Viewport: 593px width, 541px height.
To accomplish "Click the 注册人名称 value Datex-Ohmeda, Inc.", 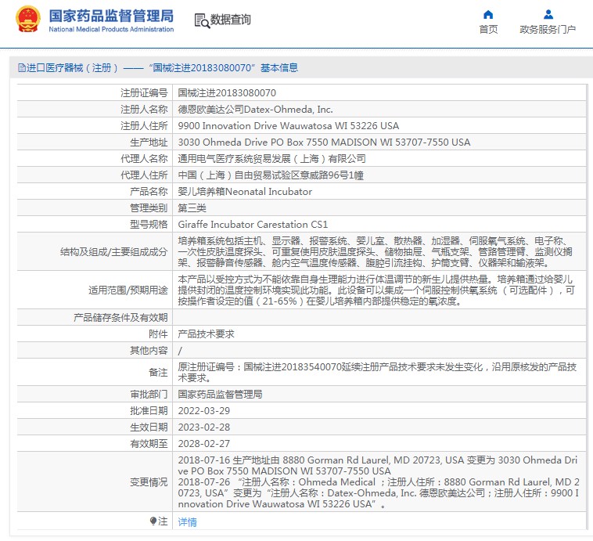I will coord(255,110).
